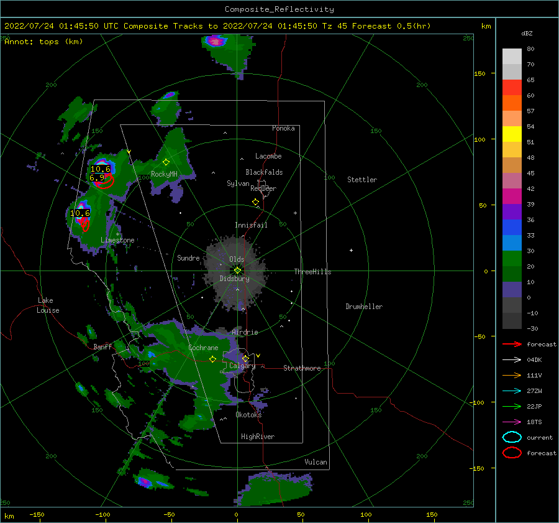Click the purple storm core at the bottom-left map edge

[x=145, y=482]
